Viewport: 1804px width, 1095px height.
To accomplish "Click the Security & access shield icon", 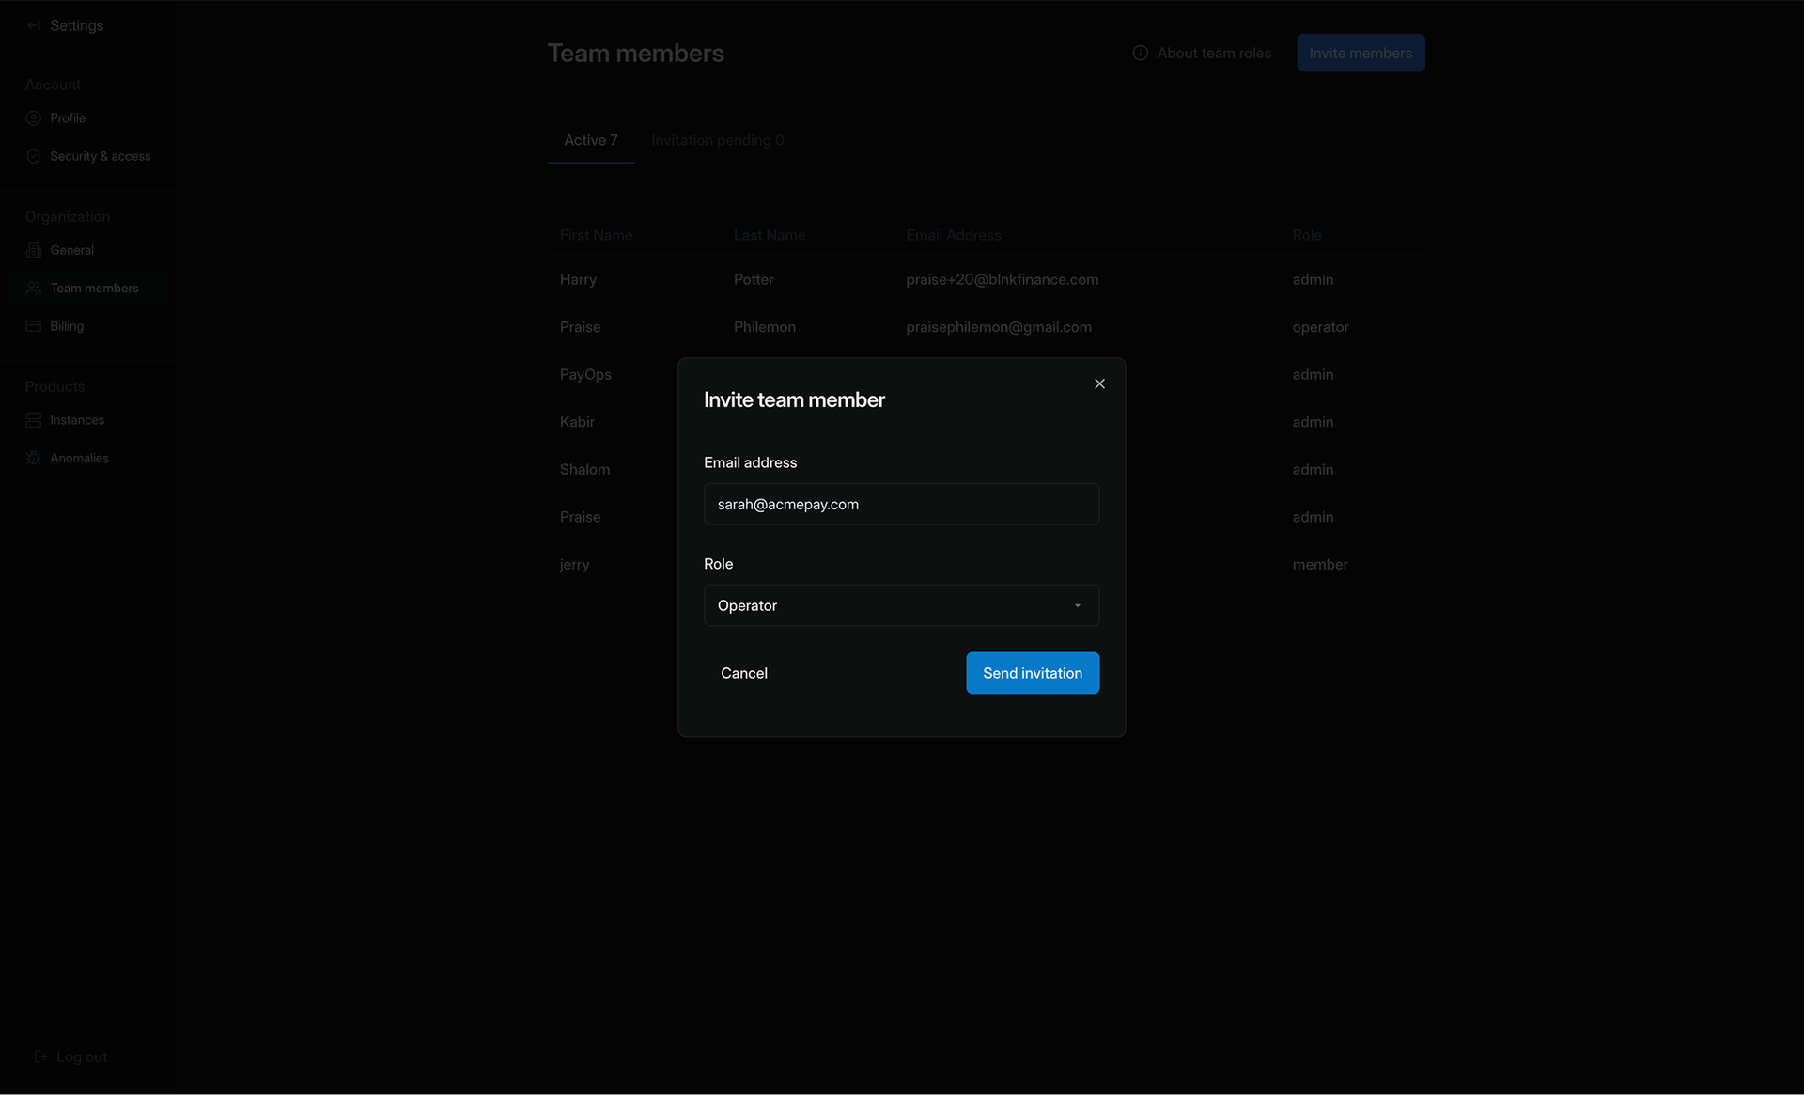I will 34,156.
